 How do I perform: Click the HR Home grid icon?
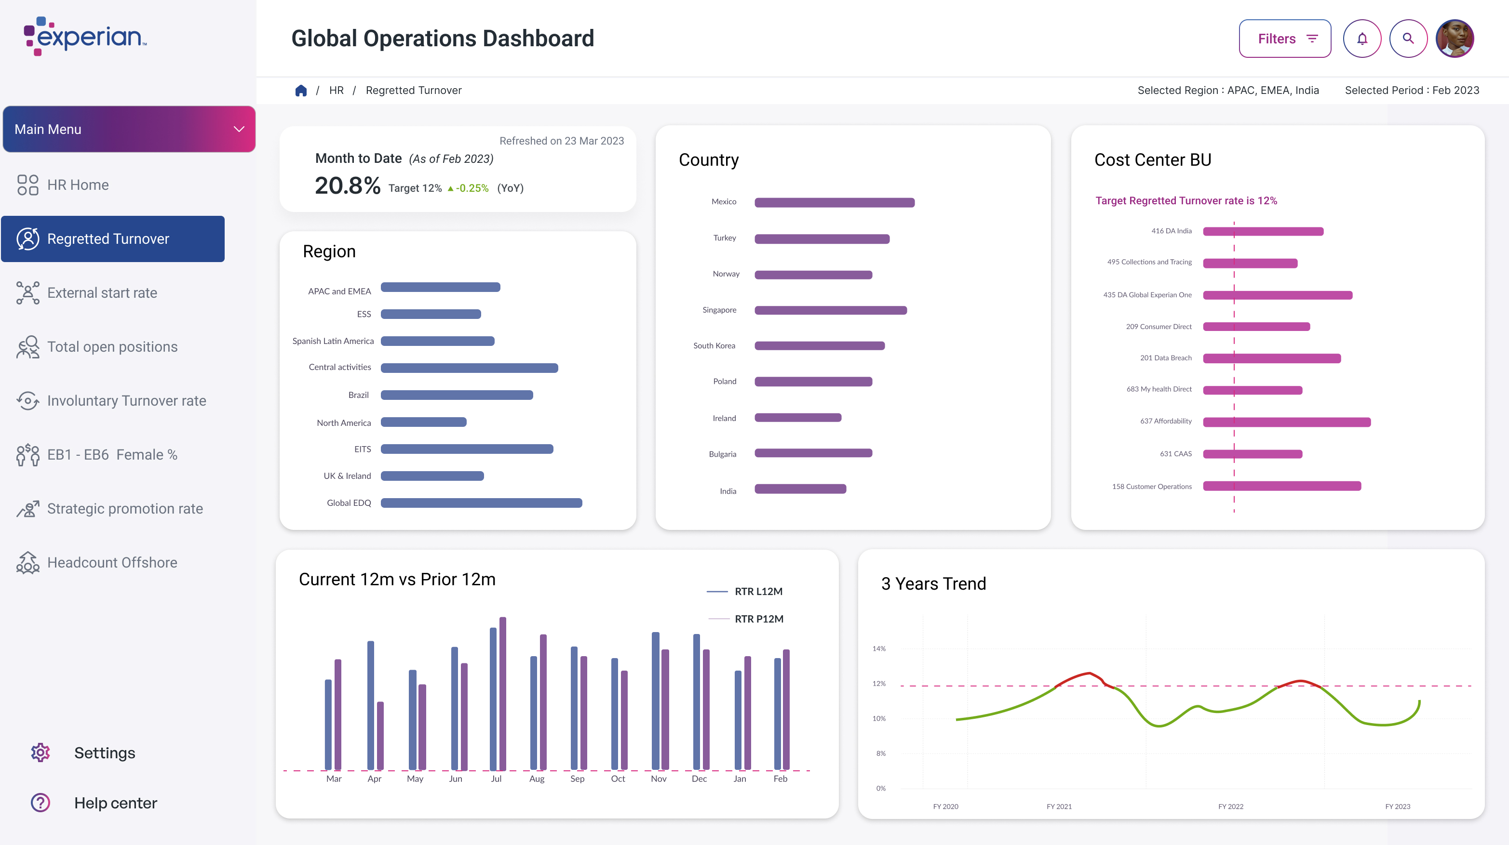(27, 185)
